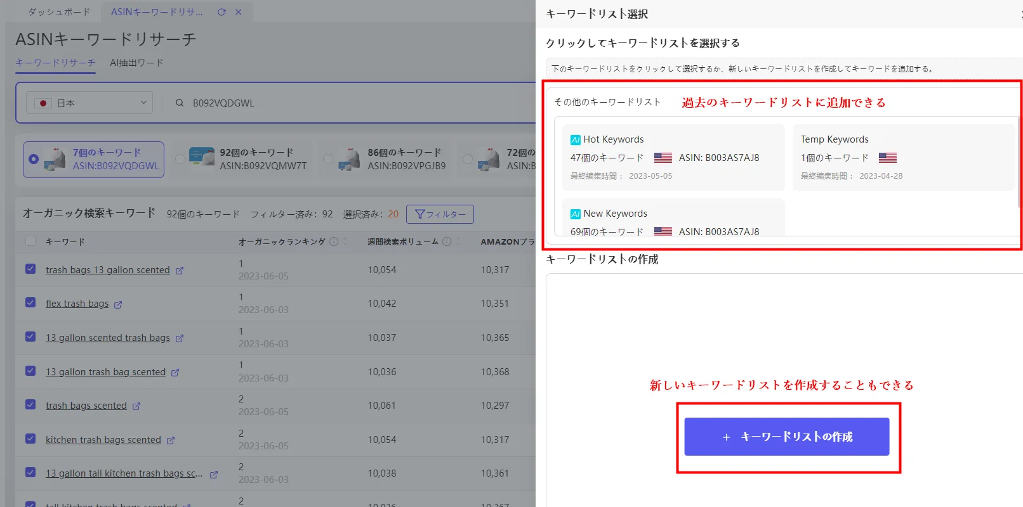The image size is (1023, 507).
Task: Select the Temp Keywords list card
Action: pos(904,157)
